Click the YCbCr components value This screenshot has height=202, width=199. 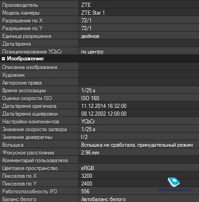[88, 122]
